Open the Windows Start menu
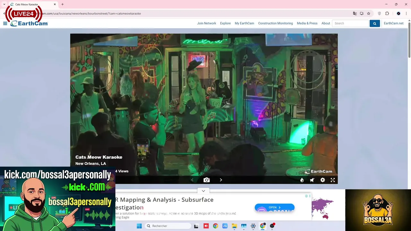Image resolution: width=411 pixels, height=231 pixels. point(139,226)
